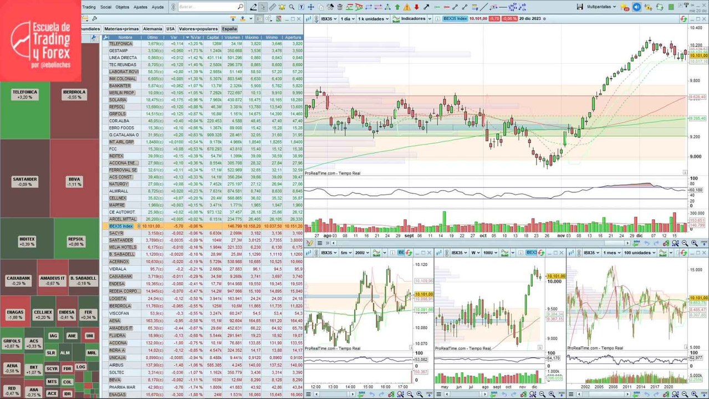709x399 pixels.
Task: Open the Objetos menu
Action: click(x=122, y=7)
